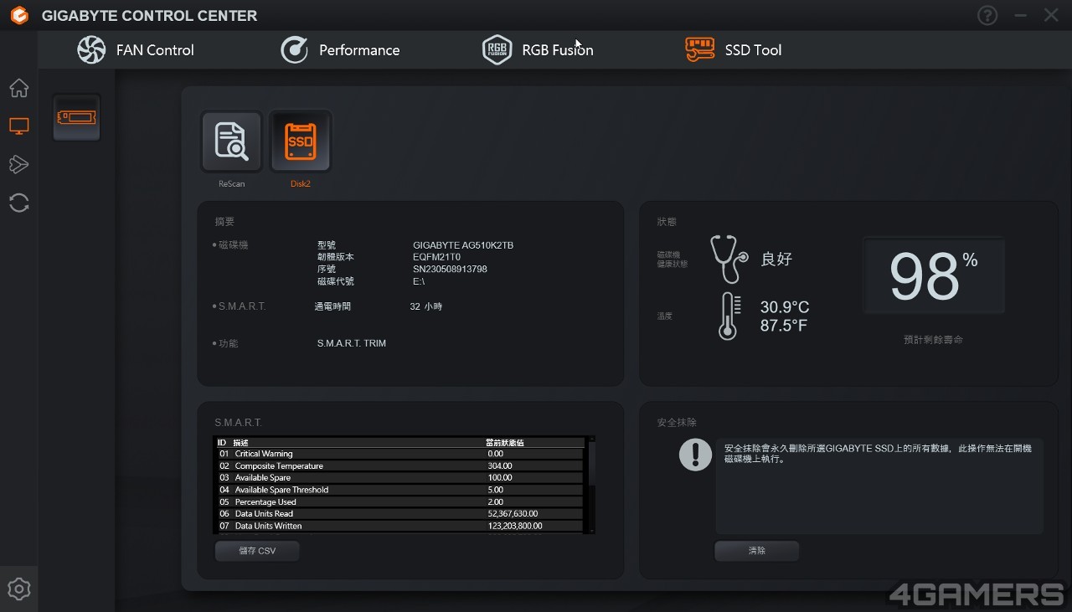Select the SSD device thumbnail in side panel

pos(76,117)
